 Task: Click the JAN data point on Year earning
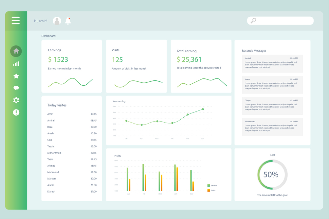click(x=126, y=121)
